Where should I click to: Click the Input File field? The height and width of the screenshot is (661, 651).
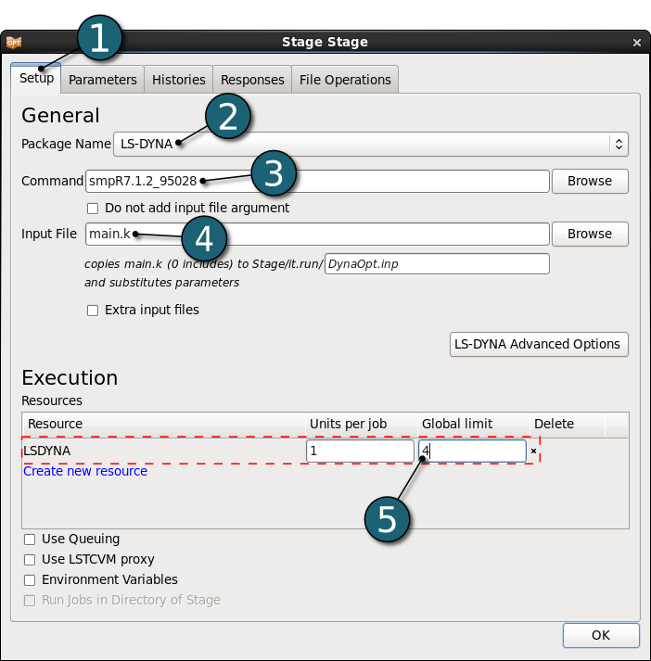click(317, 234)
